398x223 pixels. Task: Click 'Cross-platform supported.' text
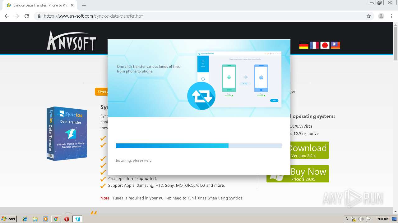[132, 178]
